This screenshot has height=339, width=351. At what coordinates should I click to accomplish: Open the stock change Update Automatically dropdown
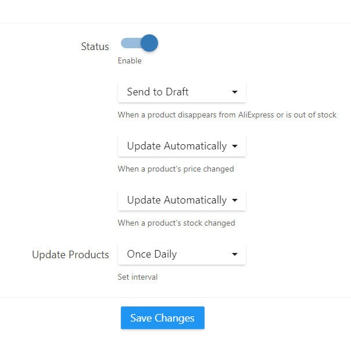point(181,200)
